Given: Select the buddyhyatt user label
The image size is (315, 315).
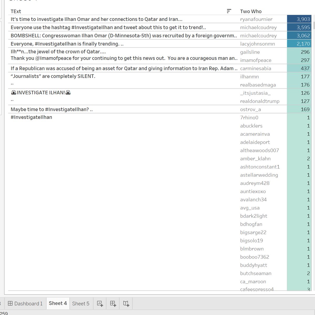Looking at the screenshot, I should coord(254,265).
